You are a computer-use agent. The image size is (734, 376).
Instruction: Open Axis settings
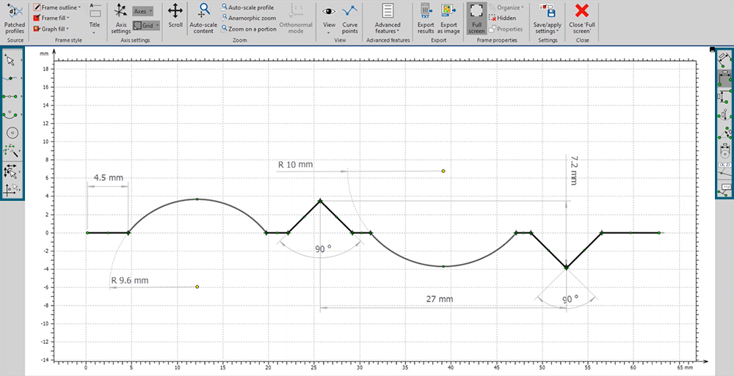click(x=121, y=19)
